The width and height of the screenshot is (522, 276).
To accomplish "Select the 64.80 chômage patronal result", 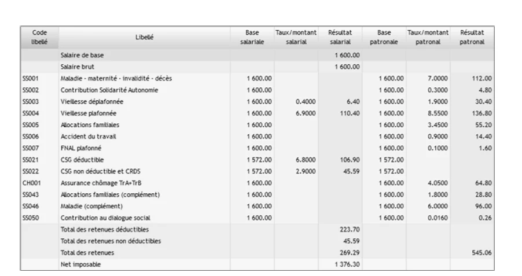I will tap(483, 183).
